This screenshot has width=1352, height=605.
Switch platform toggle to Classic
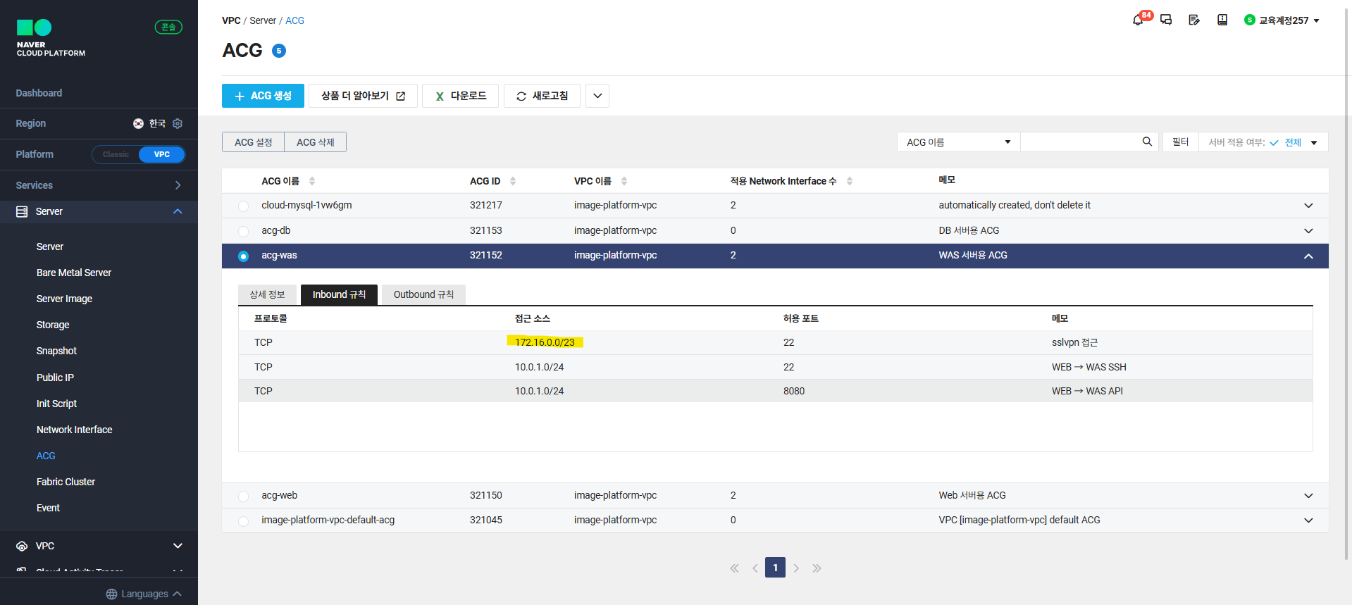click(116, 154)
